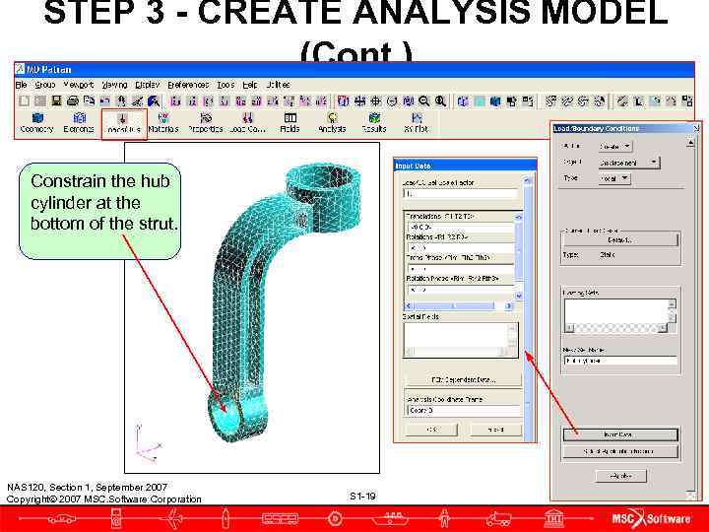Click the zoom out magnifier icon

pos(424,100)
